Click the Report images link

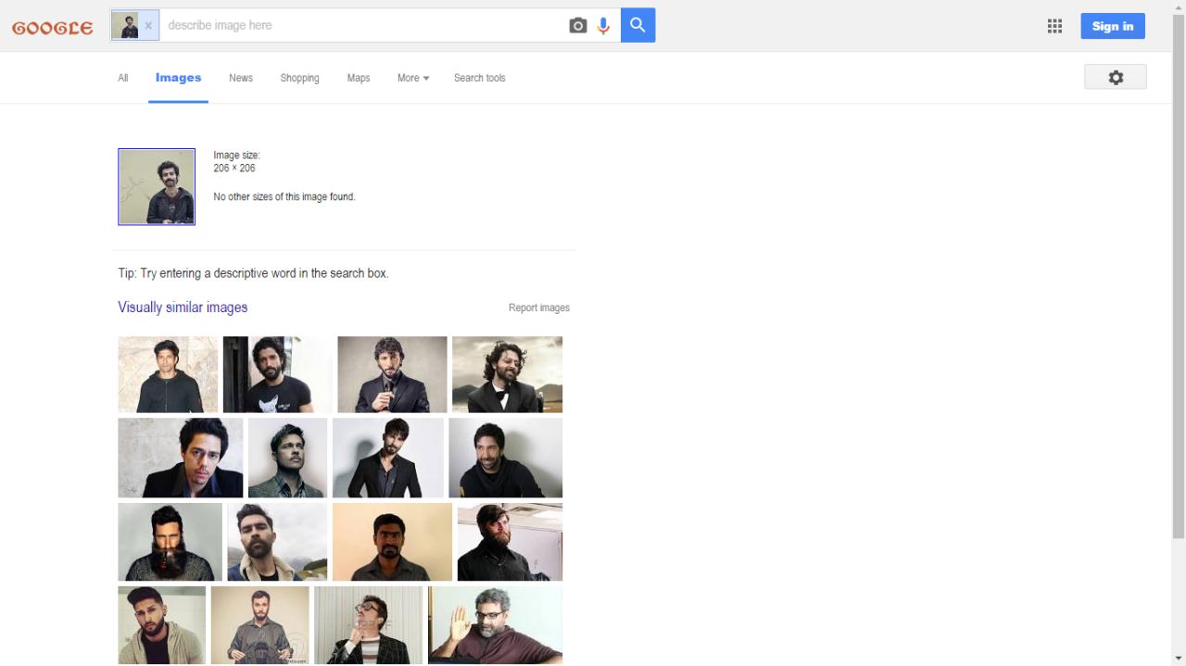tap(538, 308)
